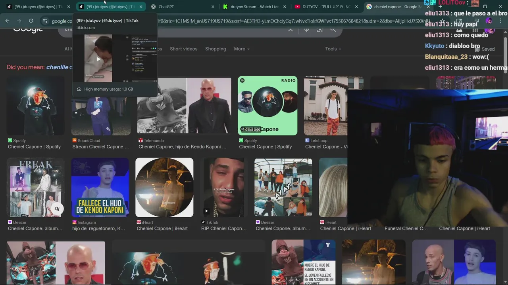Click Kkyuto diabloo bro chat message

tap(452, 46)
